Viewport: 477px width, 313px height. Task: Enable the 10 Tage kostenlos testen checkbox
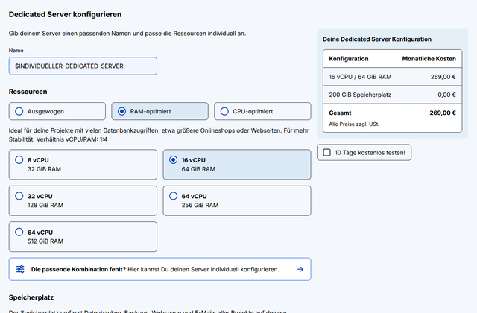(326, 152)
